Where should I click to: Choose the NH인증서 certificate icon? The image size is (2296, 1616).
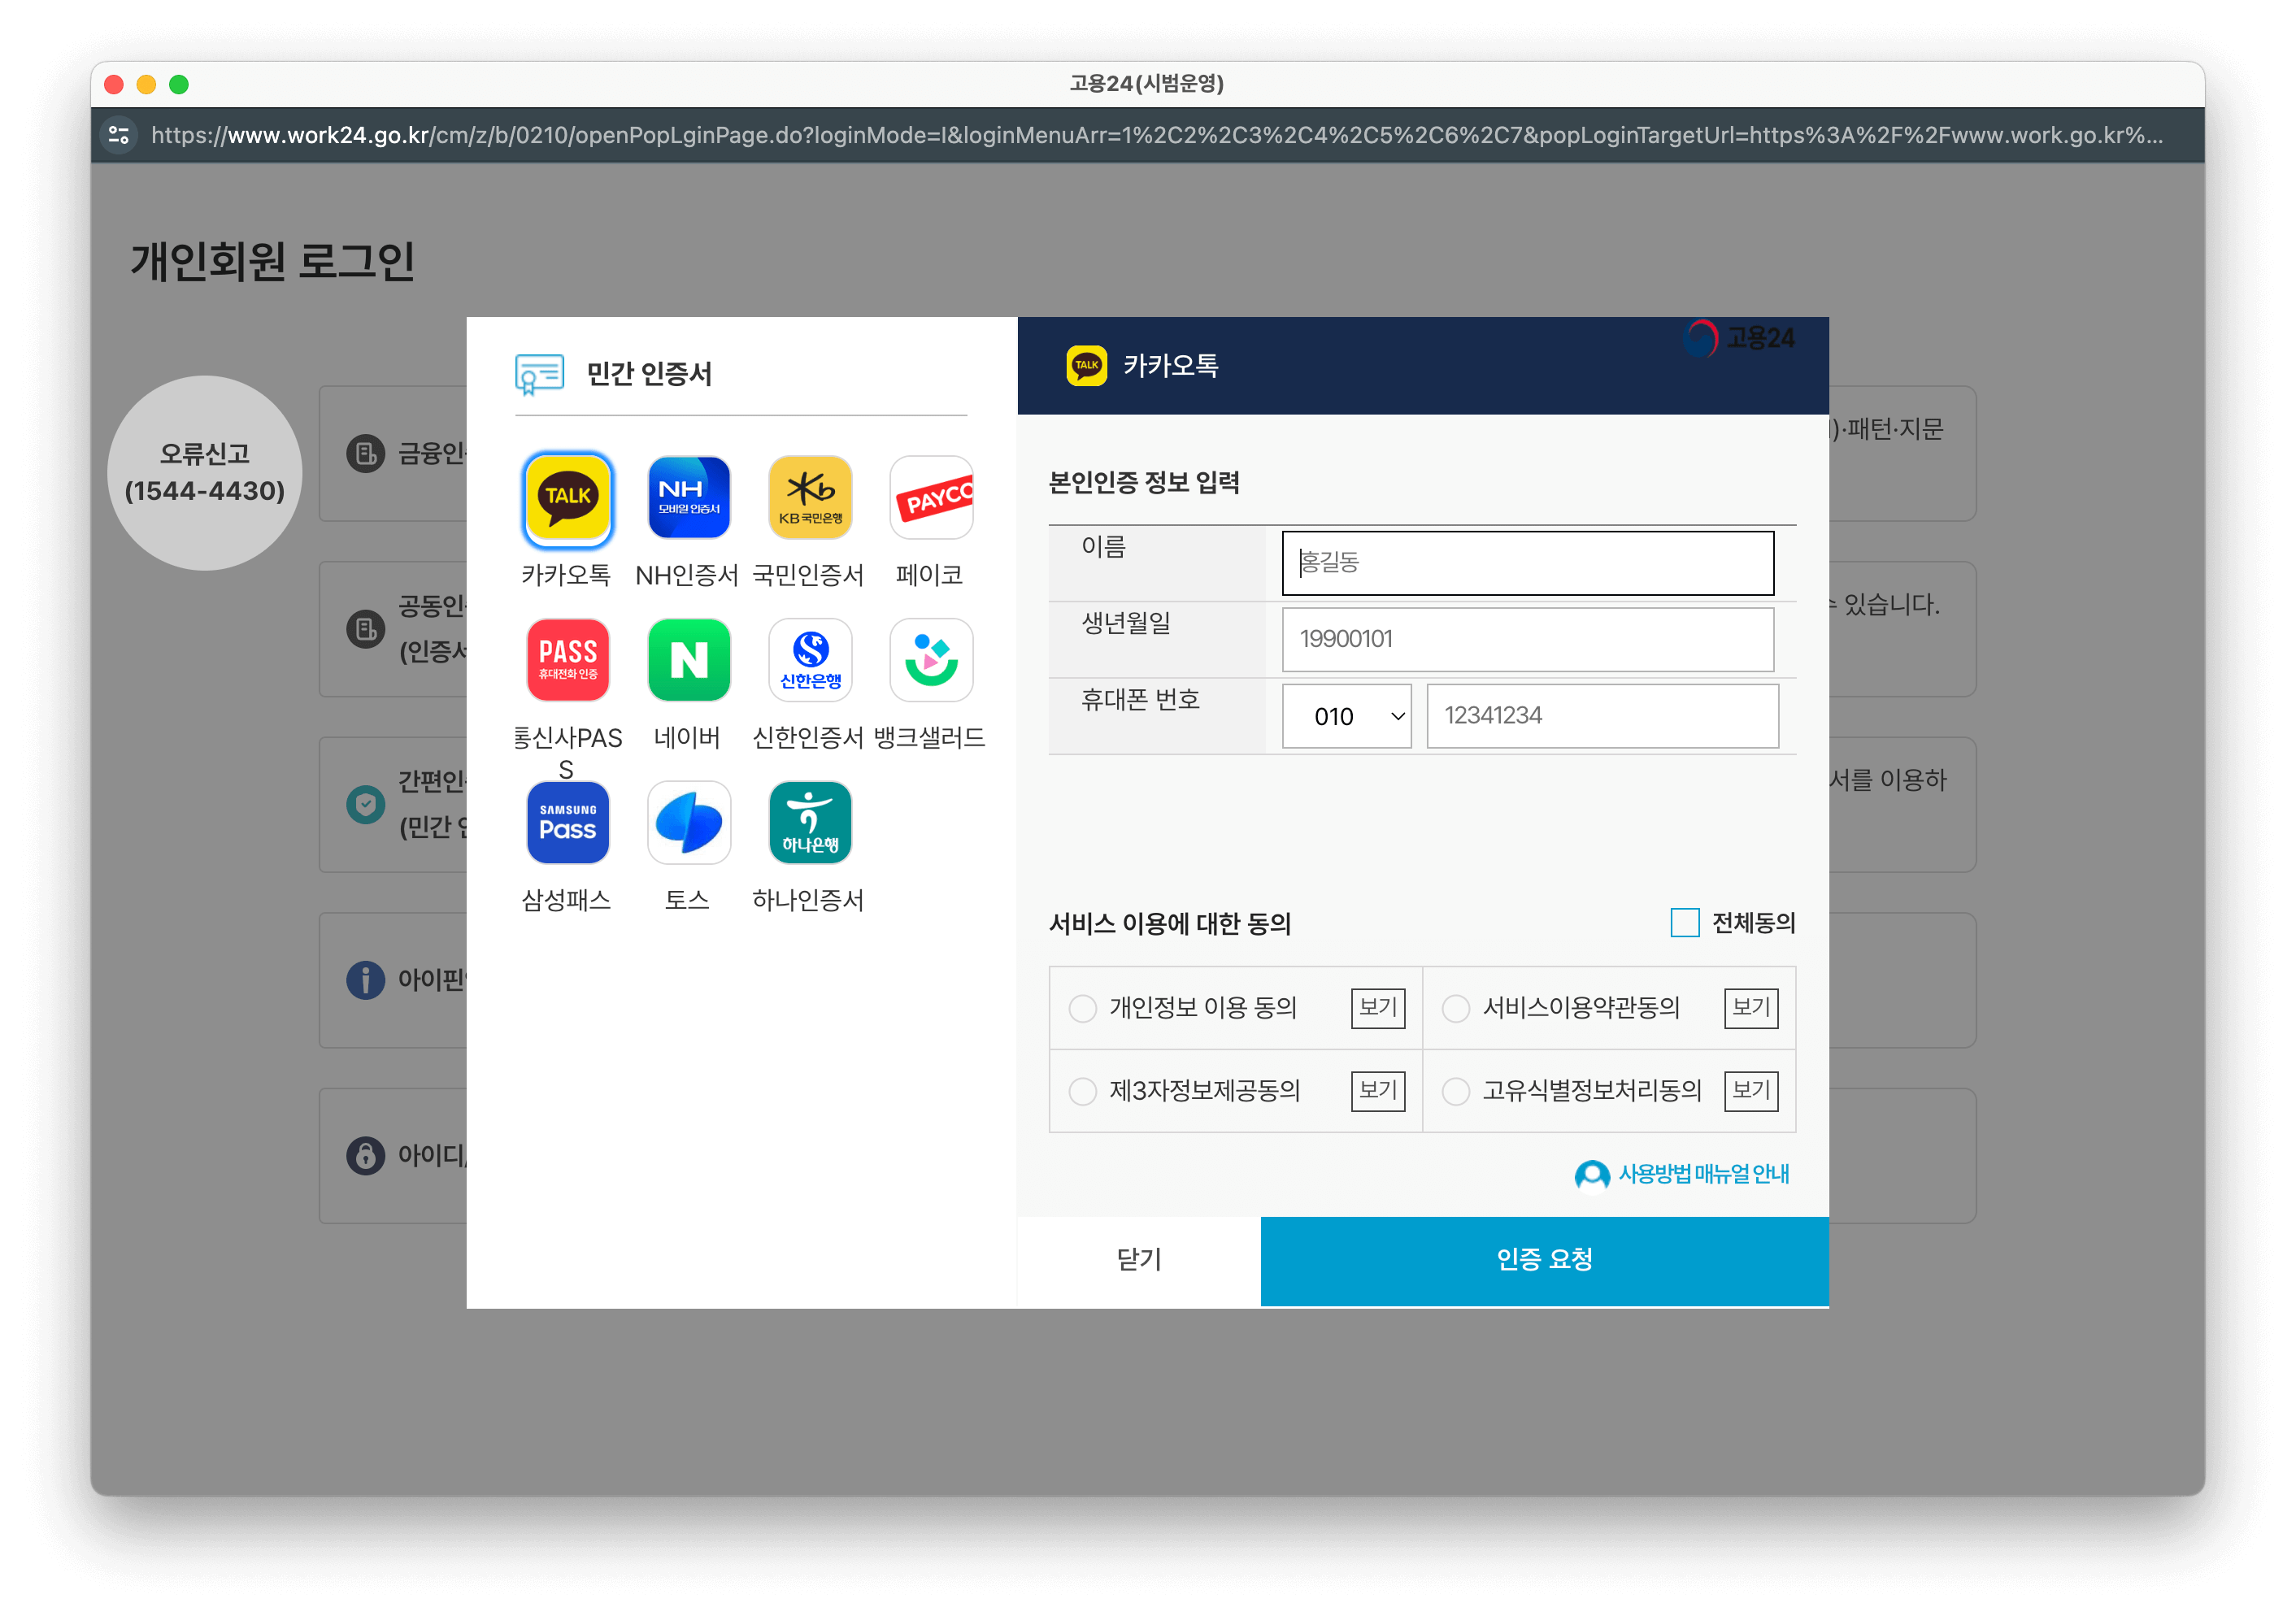[688, 498]
